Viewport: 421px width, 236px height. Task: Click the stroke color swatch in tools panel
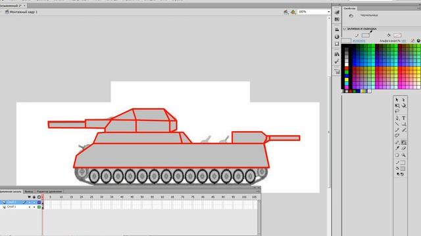click(x=403, y=163)
